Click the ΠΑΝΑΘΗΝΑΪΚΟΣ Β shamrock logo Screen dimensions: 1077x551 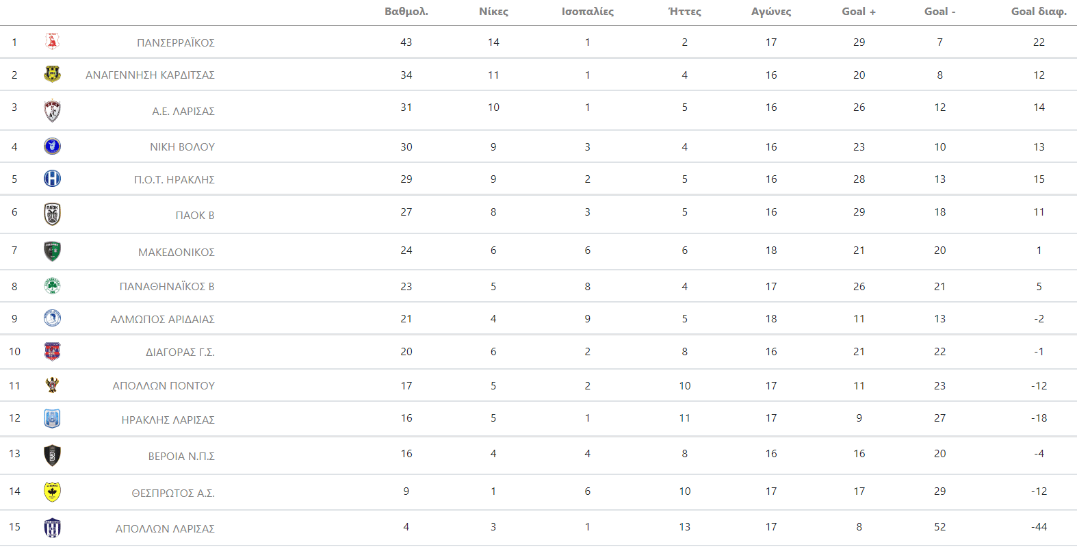click(52, 286)
